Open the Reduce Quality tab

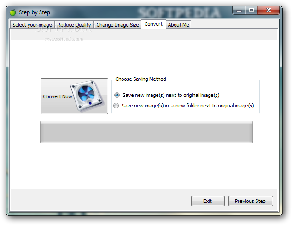(74, 25)
